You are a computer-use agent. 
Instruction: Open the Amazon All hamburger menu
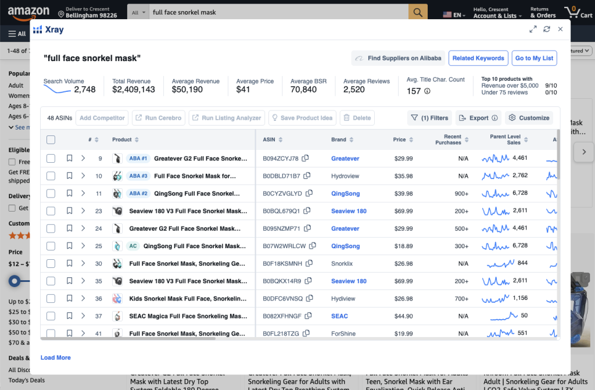click(16, 34)
